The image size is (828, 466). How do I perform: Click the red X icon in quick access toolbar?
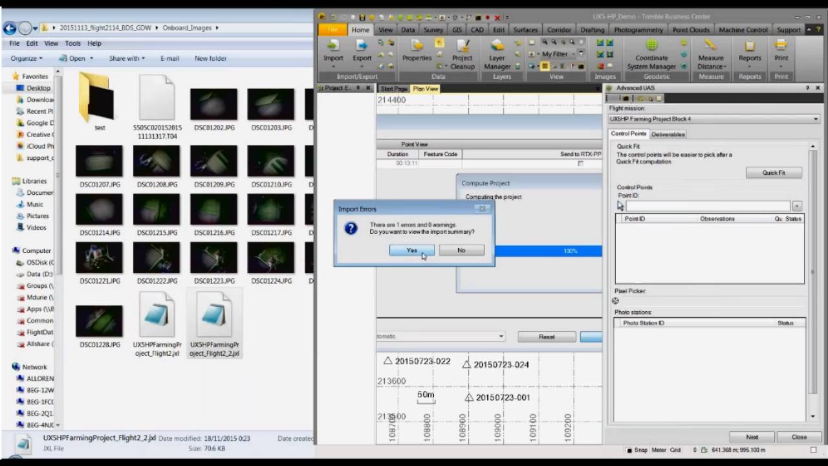click(x=497, y=17)
